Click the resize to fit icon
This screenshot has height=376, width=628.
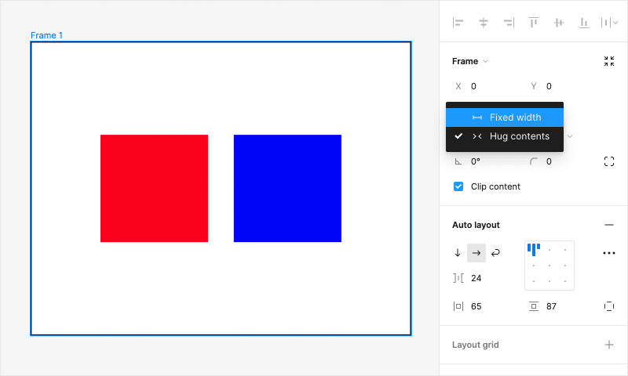click(609, 61)
